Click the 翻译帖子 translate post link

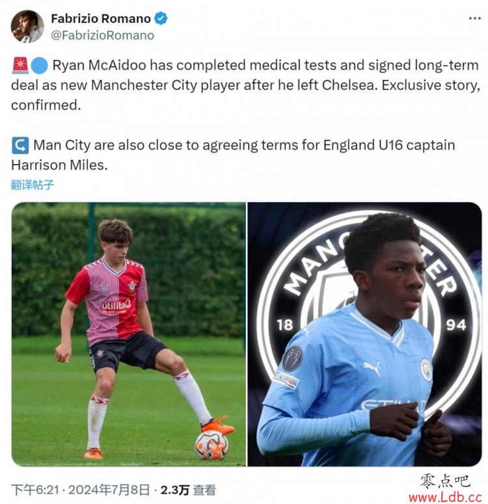[x=32, y=185]
